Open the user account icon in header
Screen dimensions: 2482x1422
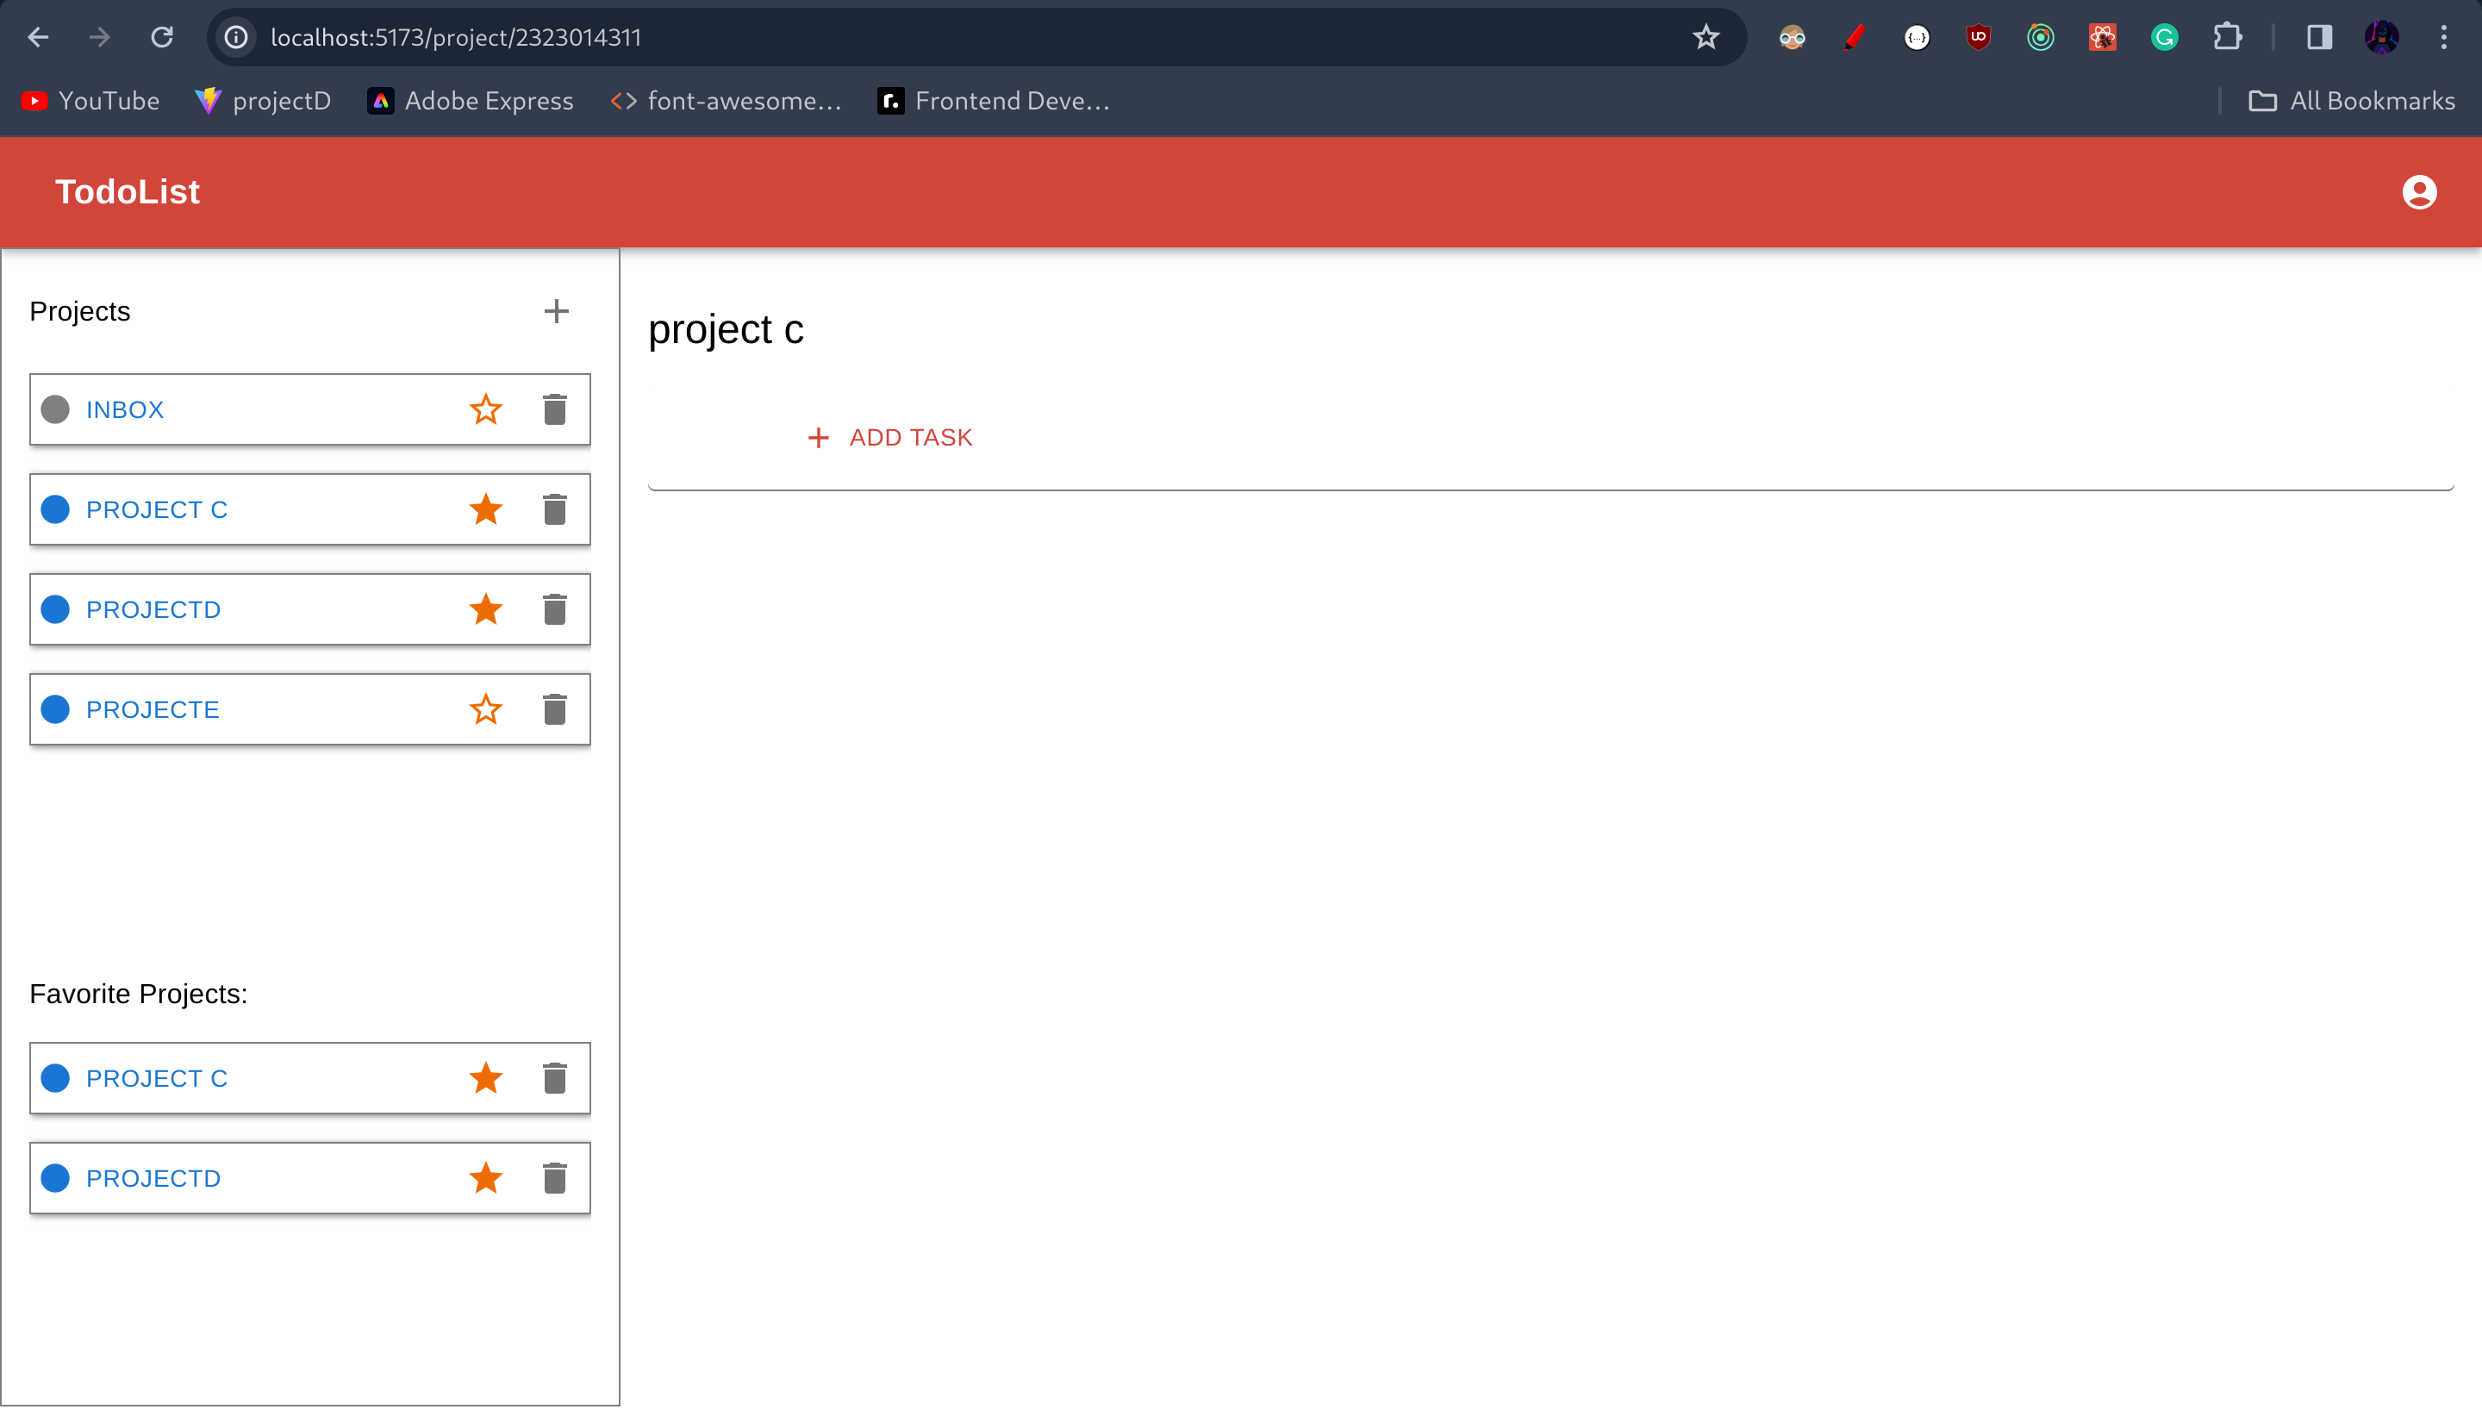(x=2418, y=192)
